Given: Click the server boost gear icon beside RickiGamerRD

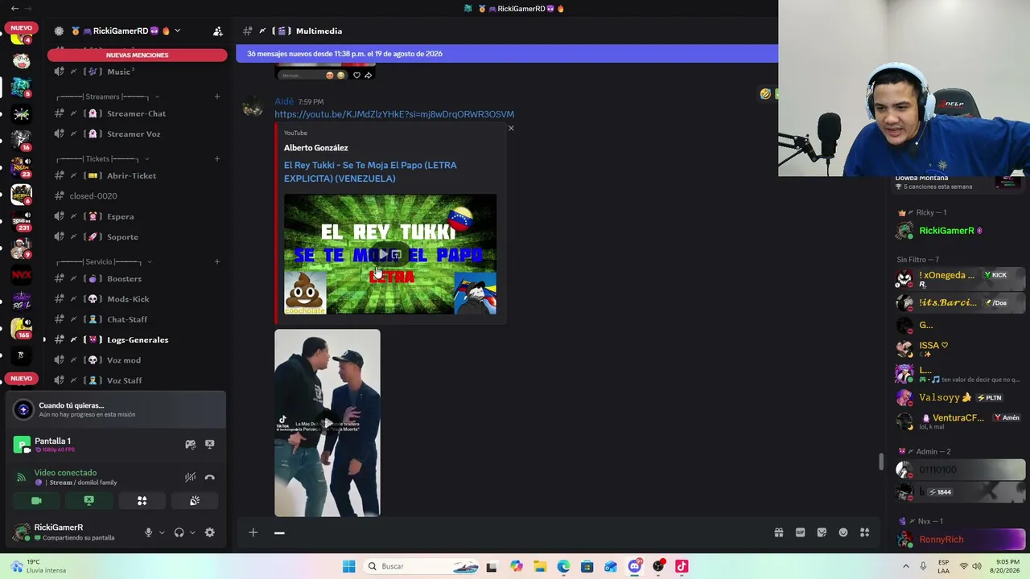Looking at the screenshot, I should click(x=59, y=31).
